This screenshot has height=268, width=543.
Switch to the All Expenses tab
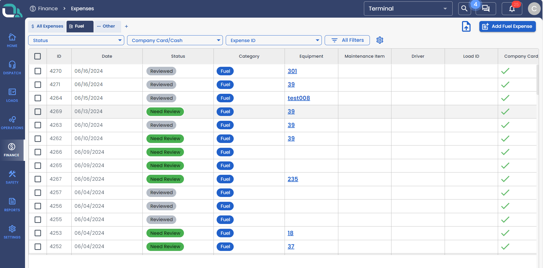(x=47, y=26)
